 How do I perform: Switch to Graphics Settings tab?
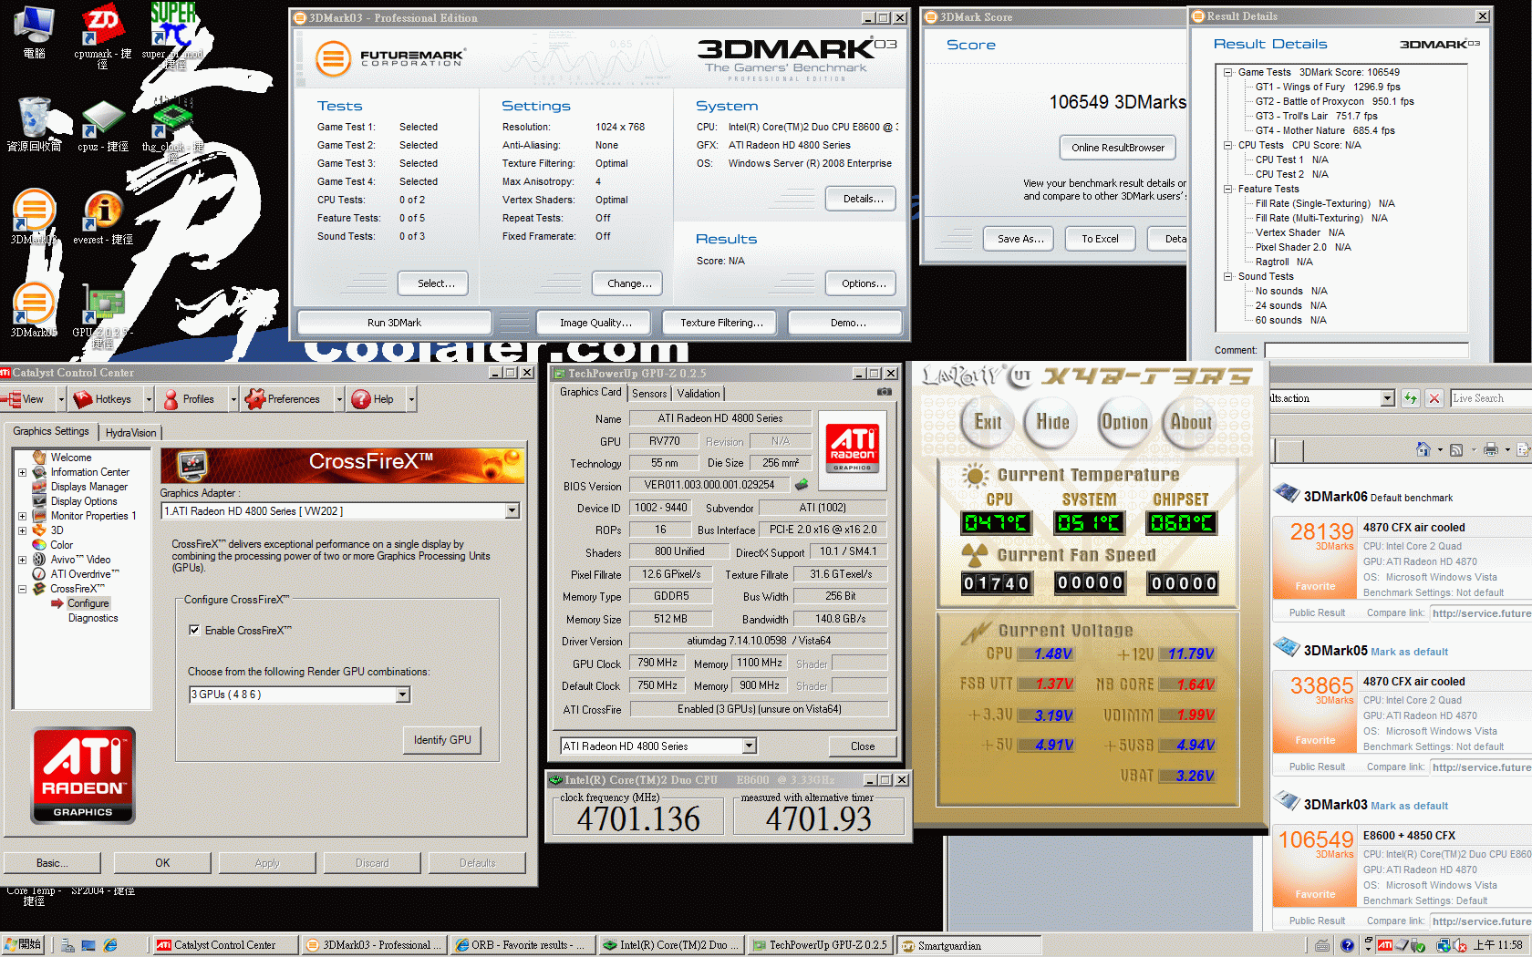[x=51, y=431]
